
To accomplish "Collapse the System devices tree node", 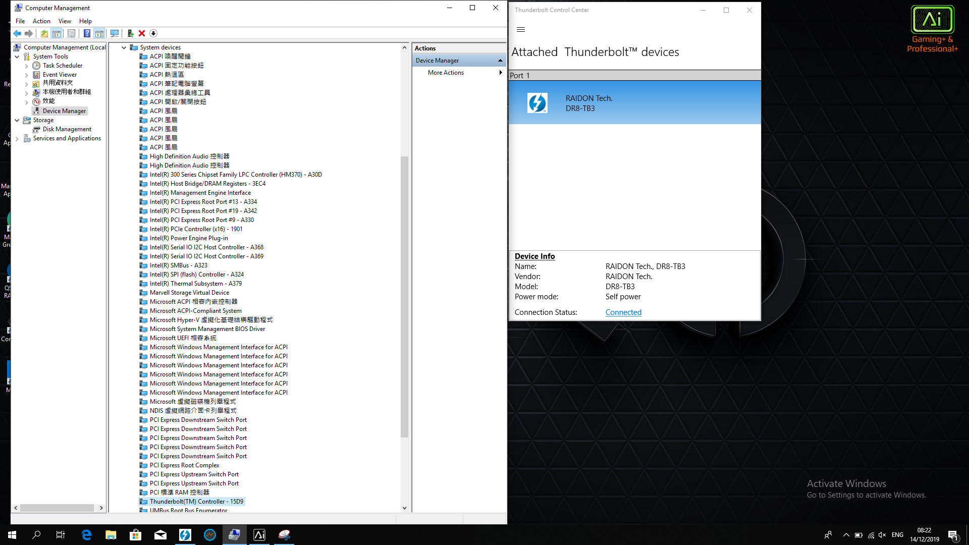I will point(124,47).
